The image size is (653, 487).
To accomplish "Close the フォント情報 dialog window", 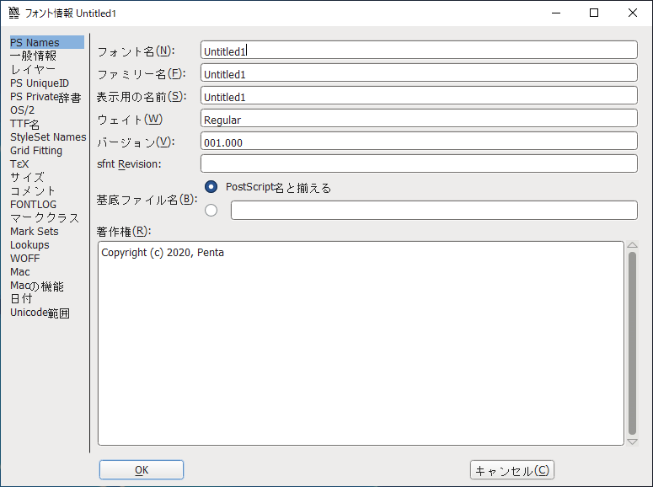I will point(633,13).
